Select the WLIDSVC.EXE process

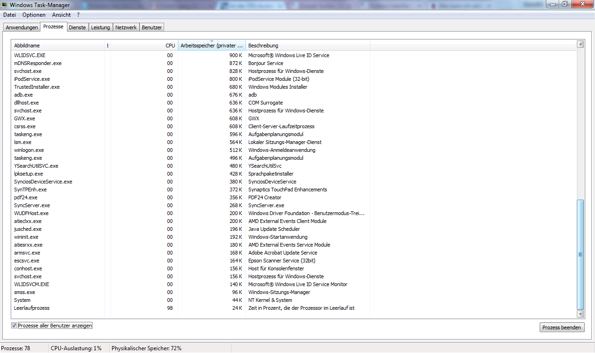(30, 55)
